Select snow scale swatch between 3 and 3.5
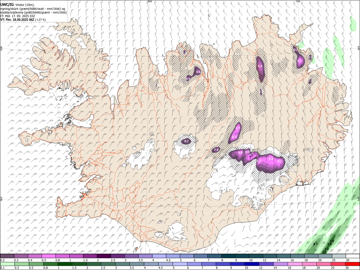 pyautogui.click(x=131, y=256)
